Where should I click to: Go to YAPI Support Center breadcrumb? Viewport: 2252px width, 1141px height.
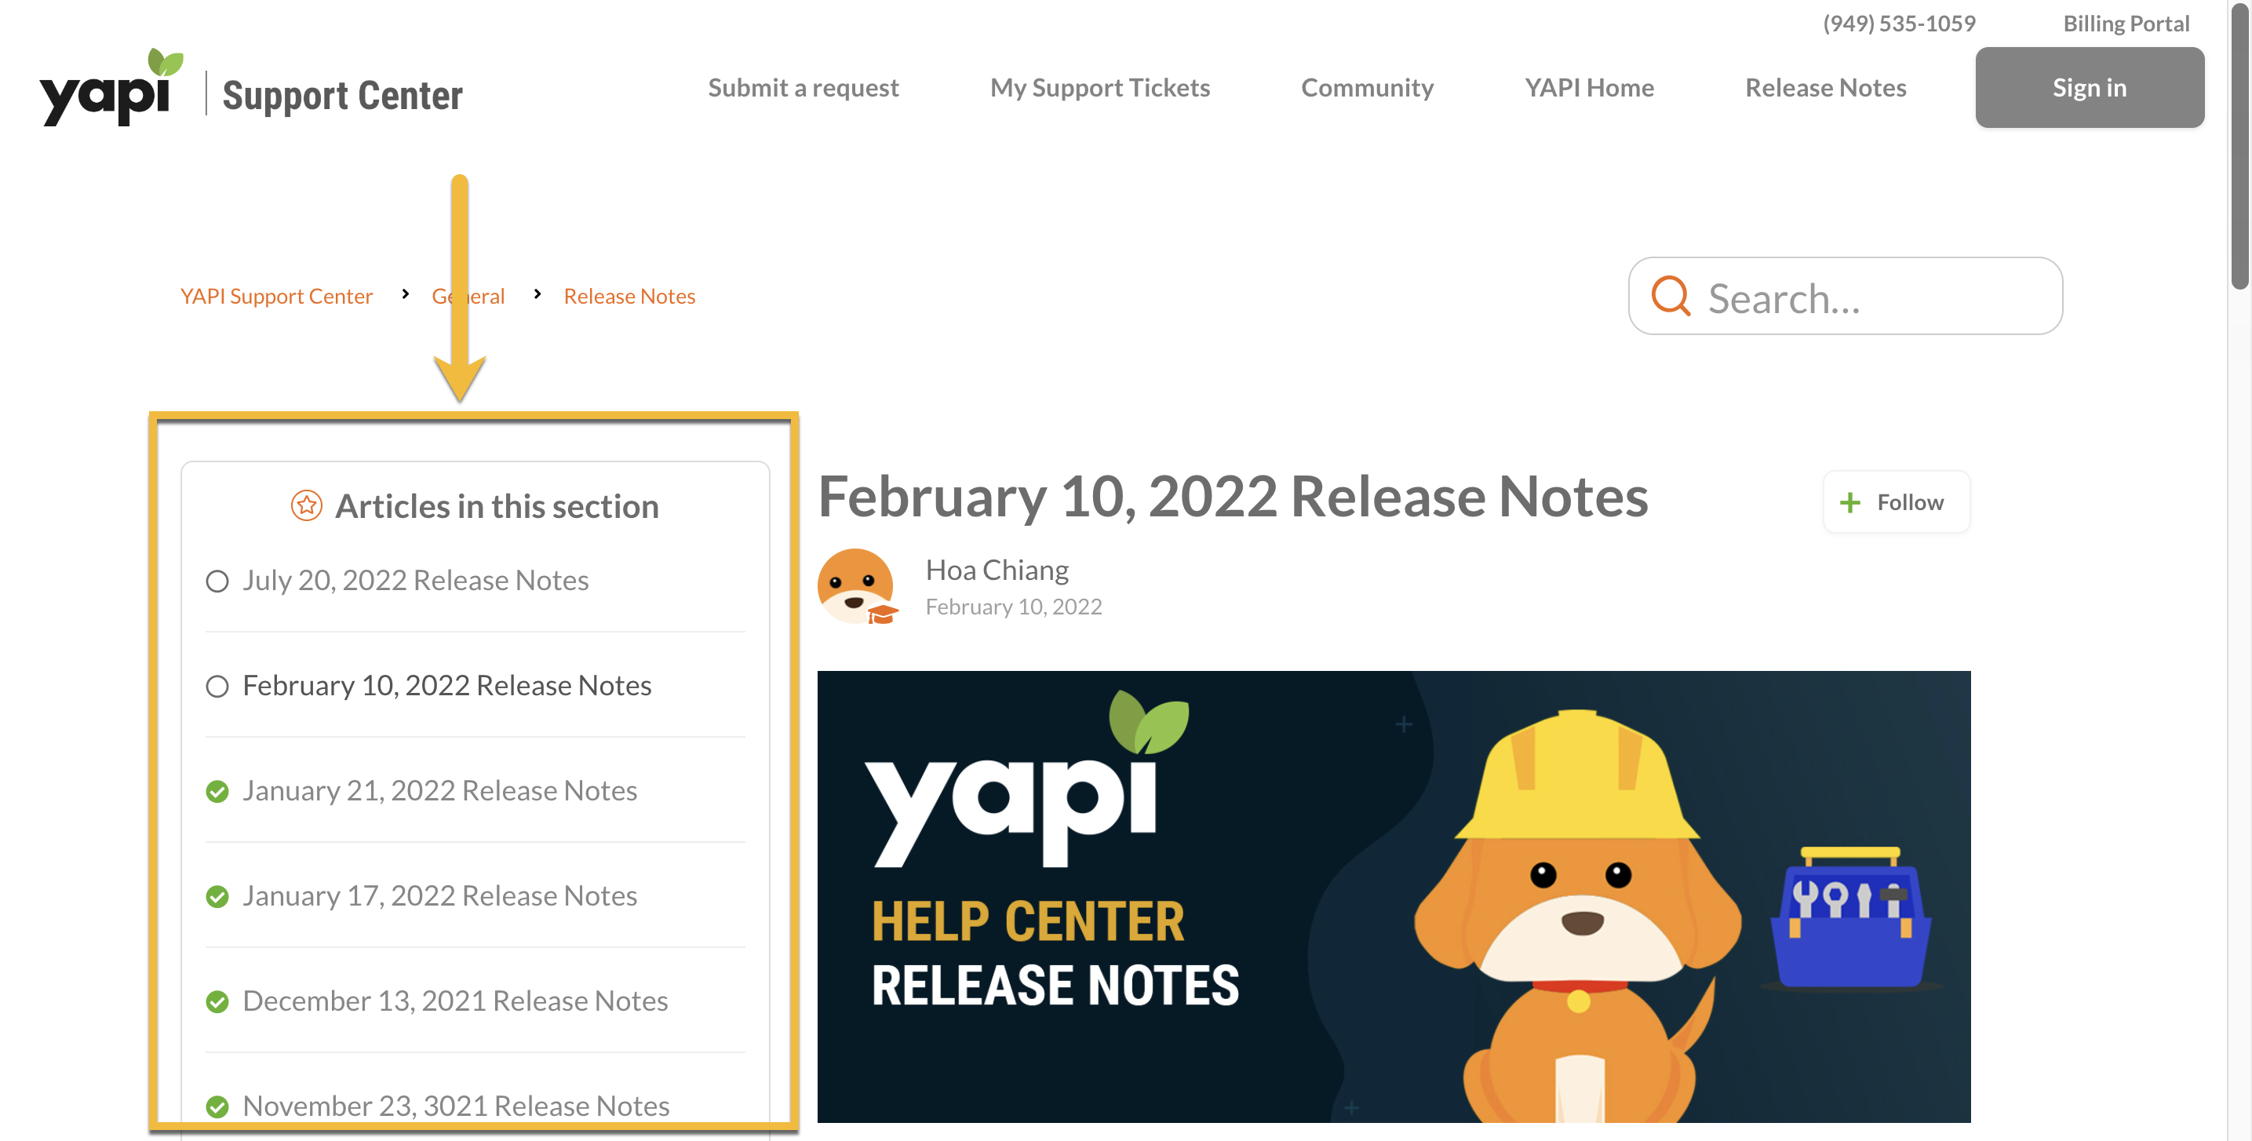click(x=276, y=297)
